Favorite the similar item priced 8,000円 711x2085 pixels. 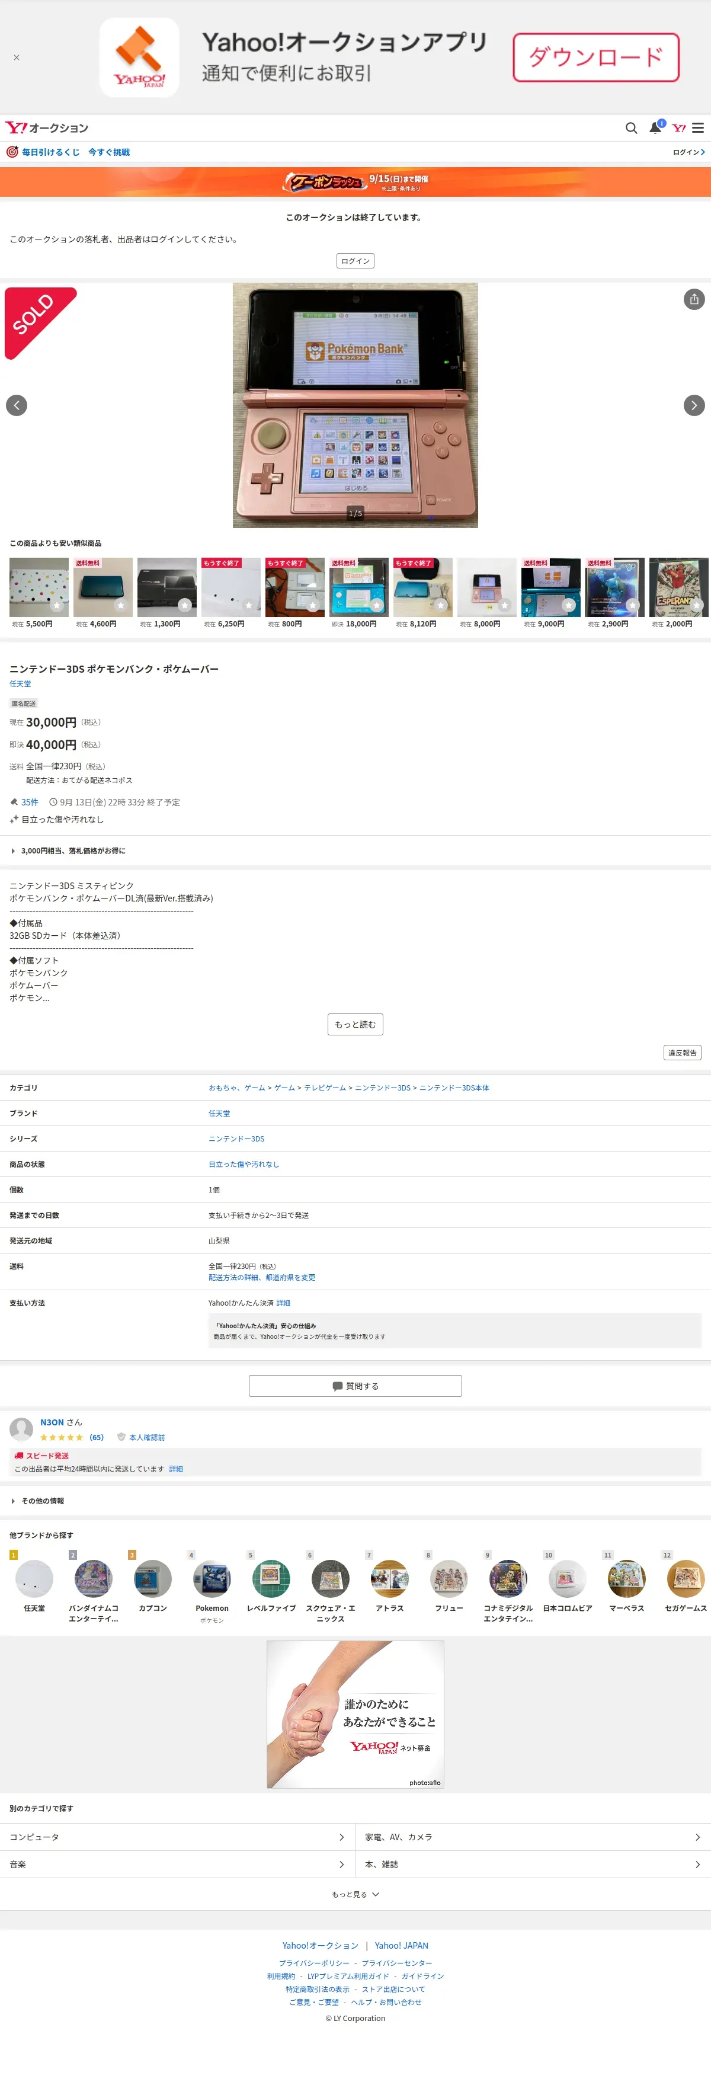pos(505,605)
